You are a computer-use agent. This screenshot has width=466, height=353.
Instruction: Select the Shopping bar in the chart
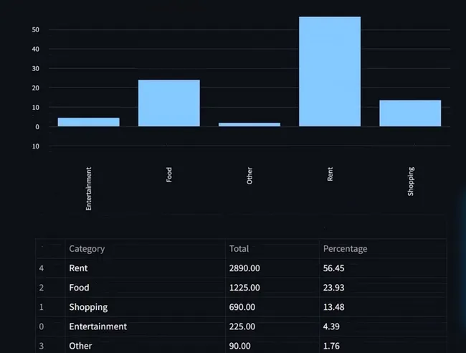[x=410, y=113]
